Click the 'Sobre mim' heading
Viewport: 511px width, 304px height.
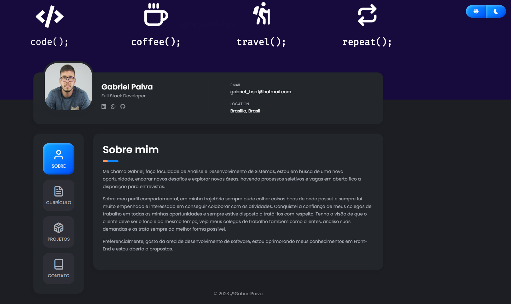point(131,150)
